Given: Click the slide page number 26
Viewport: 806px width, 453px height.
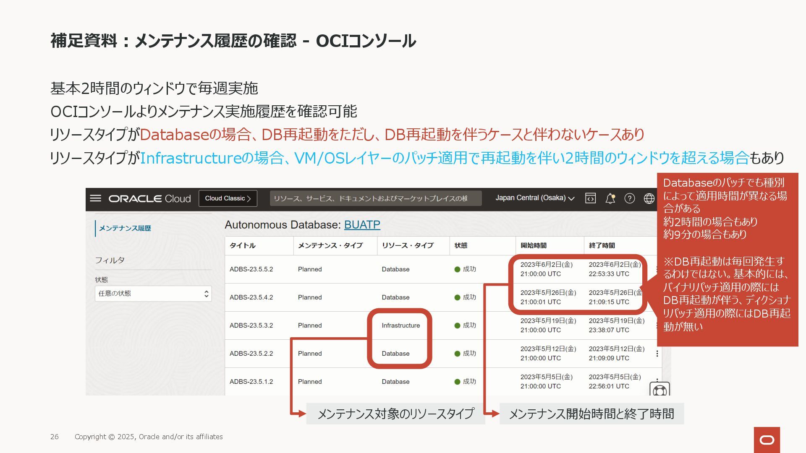Looking at the screenshot, I should point(55,437).
